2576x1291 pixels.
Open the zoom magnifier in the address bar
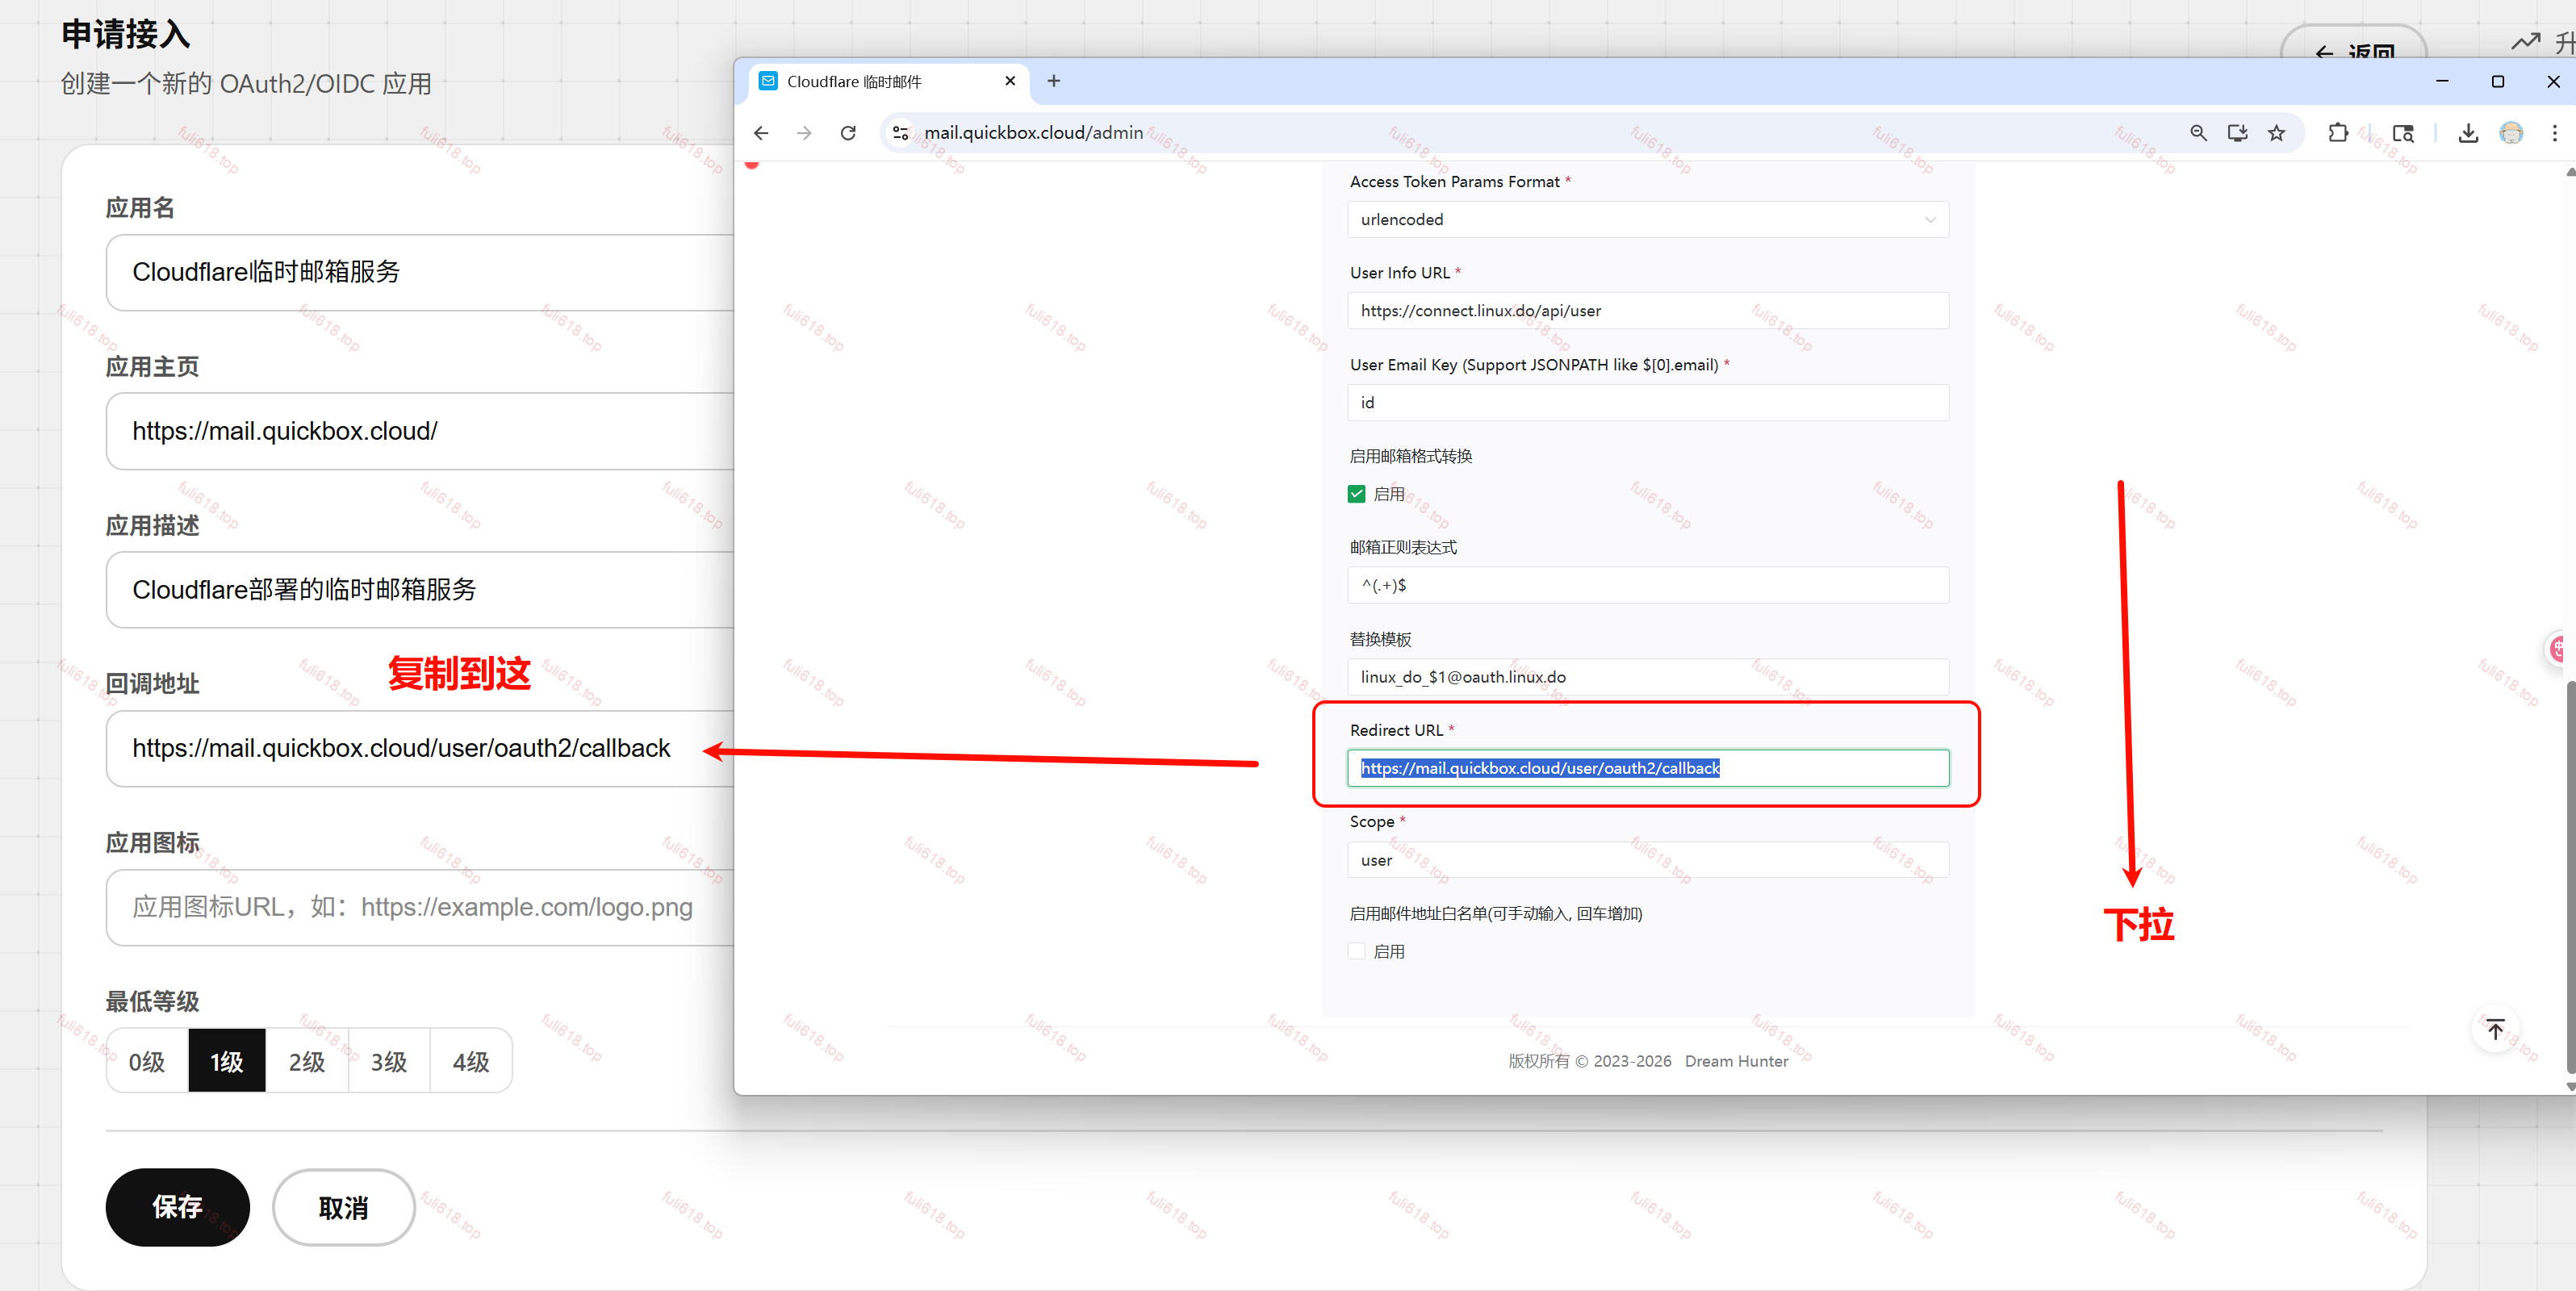click(2198, 133)
